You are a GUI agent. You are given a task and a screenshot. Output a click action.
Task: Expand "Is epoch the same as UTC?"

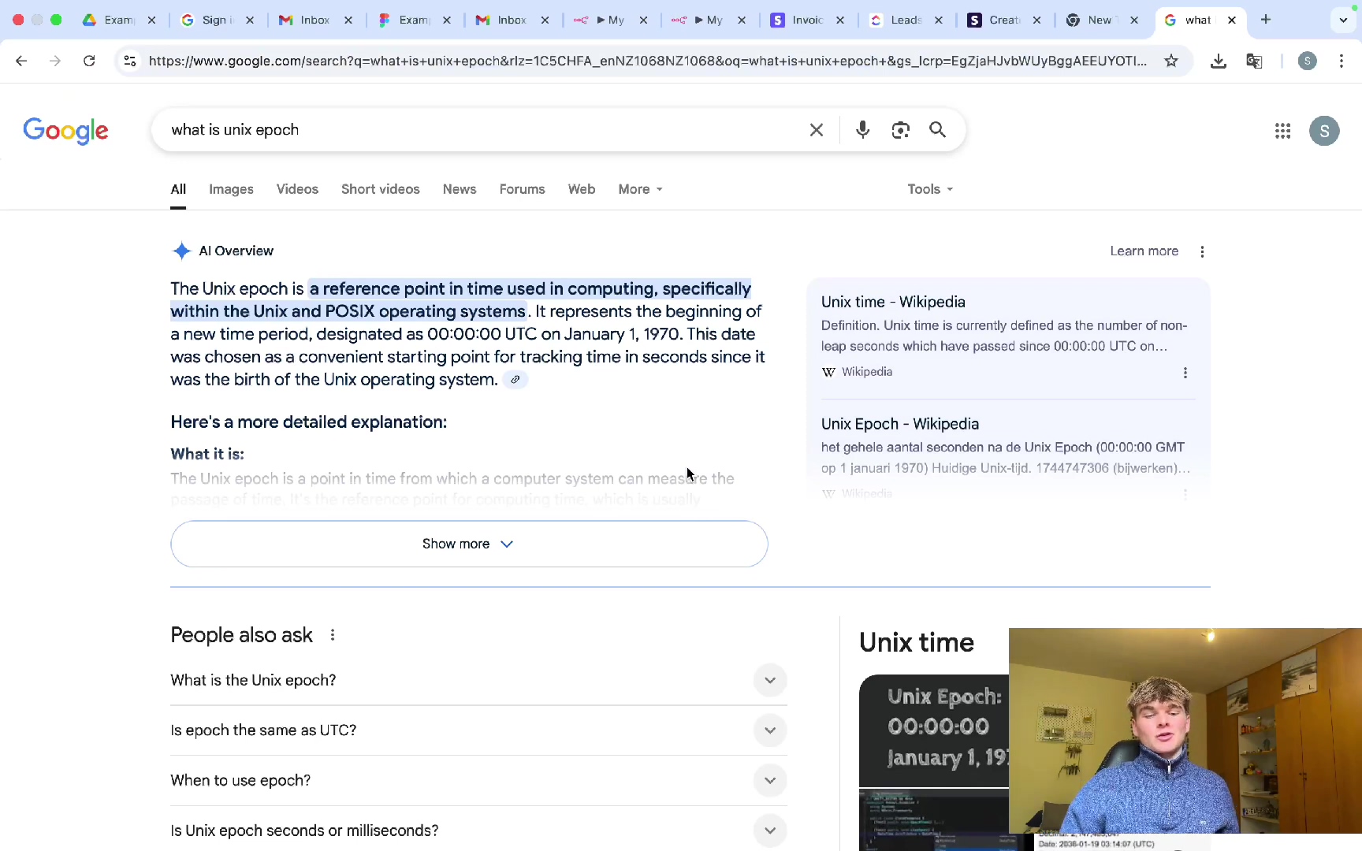point(769,730)
